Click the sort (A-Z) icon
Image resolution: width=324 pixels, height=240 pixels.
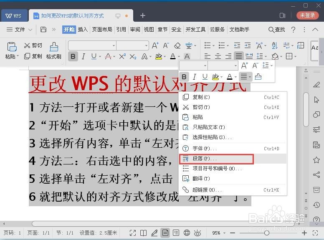[x=275, y=45]
